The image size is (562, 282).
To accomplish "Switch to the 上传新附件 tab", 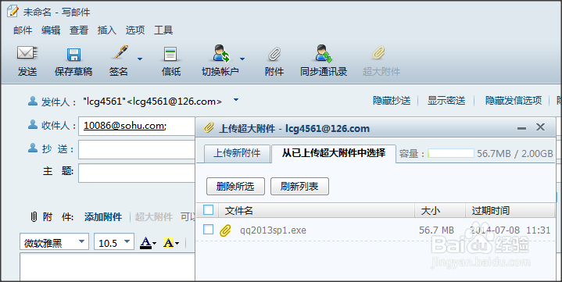I will (x=237, y=154).
